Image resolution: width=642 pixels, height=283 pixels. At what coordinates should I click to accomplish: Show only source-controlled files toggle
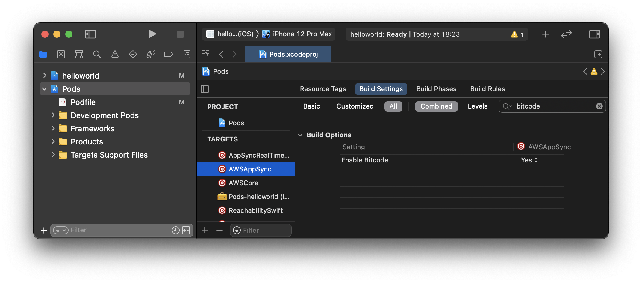pyautogui.click(x=186, y=230)
